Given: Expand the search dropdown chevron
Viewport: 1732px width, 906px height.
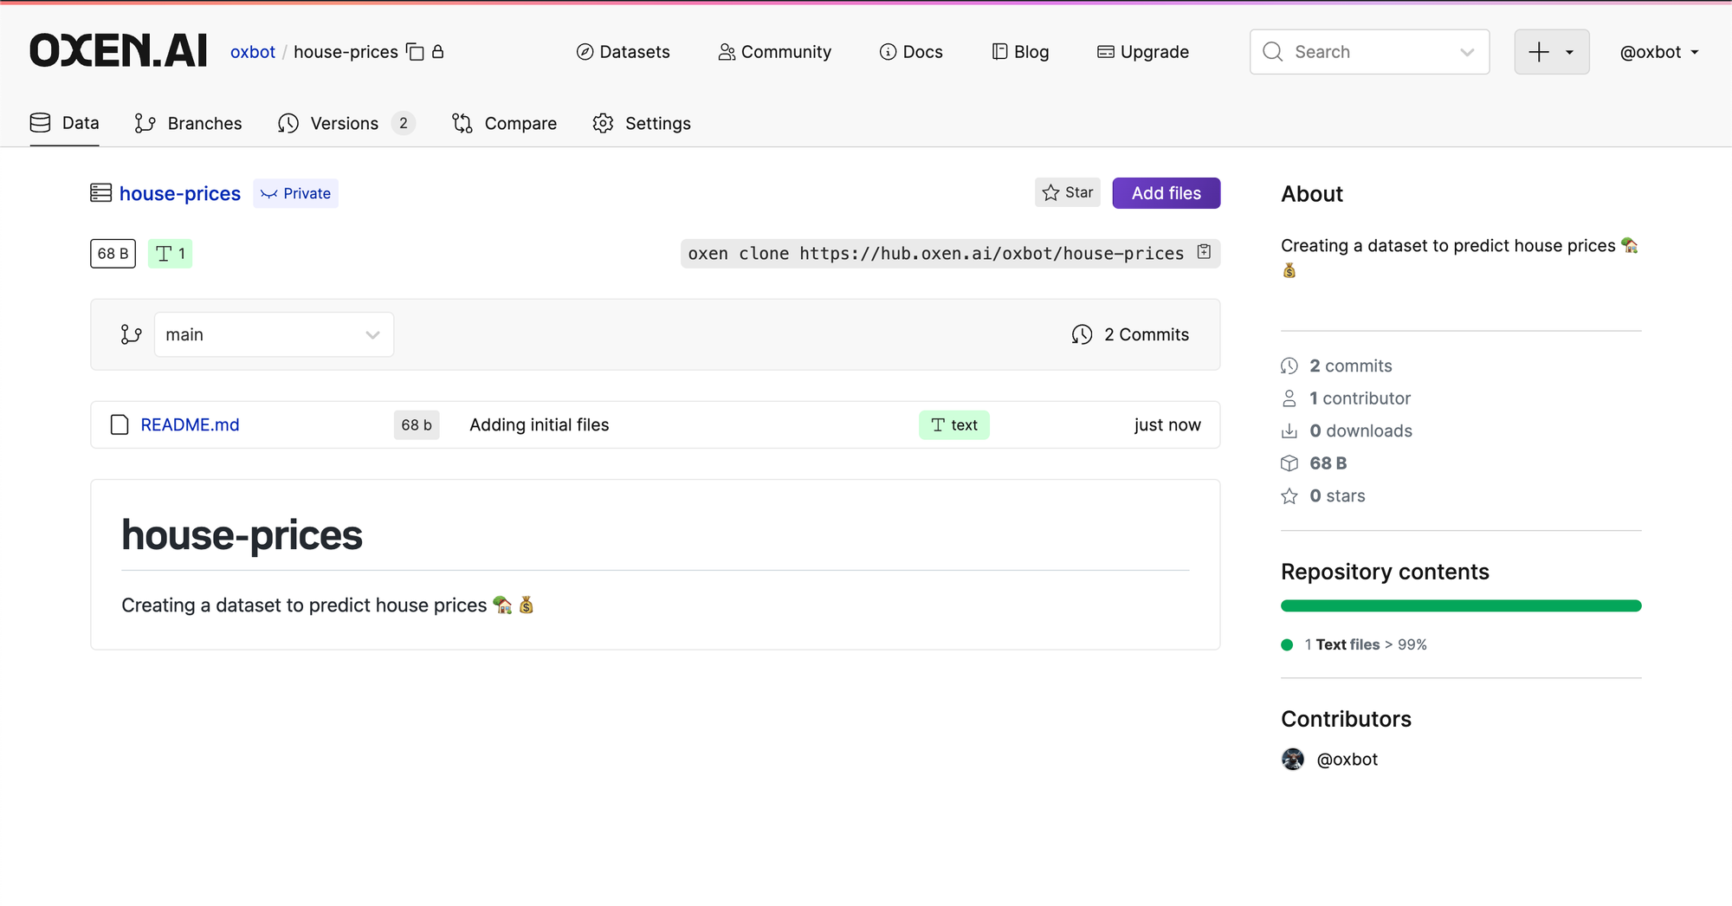Looking at the screenshot, I should tap(1467, 52).
